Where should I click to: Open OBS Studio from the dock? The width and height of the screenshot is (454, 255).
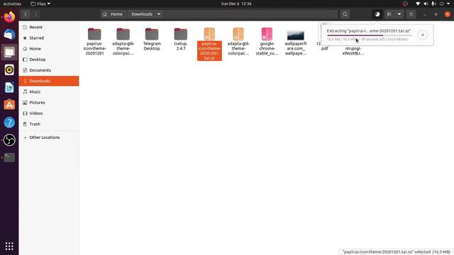point(9,140)
